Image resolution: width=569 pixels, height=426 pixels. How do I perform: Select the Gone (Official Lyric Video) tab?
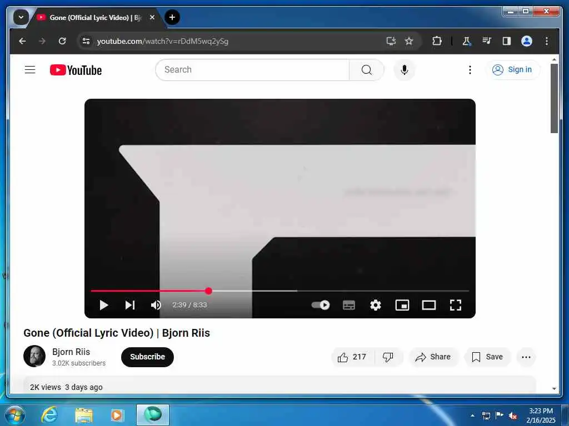[95, 17]
